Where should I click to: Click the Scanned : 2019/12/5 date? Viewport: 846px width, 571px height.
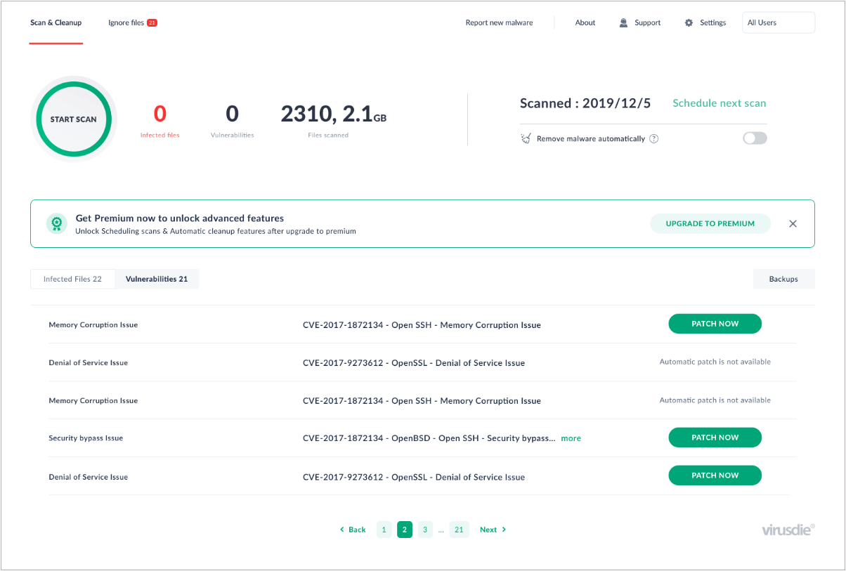(585, 103)
